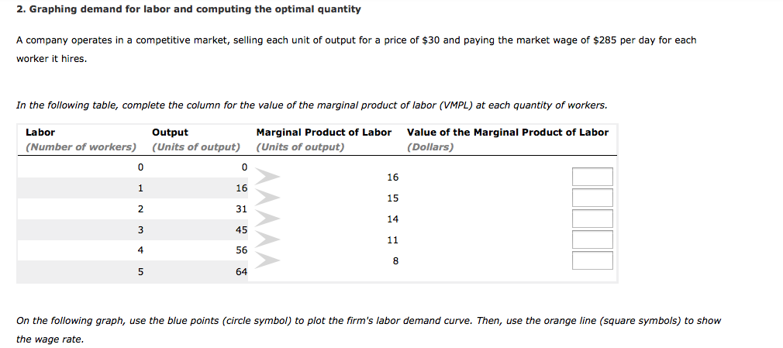Click the bracket arrow pointing to marginal product 11
Image resolution: width=783 pixels, height=348 pixels.
[266, 239]
